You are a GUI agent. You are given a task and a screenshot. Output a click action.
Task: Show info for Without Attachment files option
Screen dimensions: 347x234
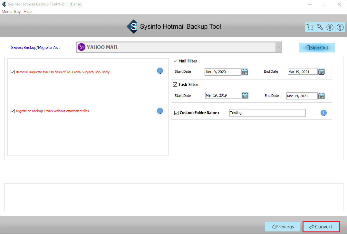(x=160, y=111)
